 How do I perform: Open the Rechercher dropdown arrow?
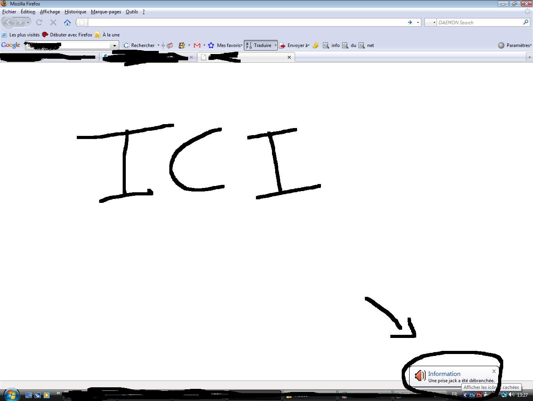(x=158, y=45)
